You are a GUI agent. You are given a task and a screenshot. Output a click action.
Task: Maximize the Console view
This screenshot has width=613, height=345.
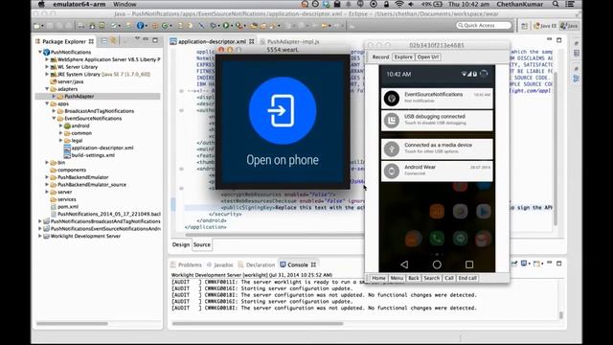pyautogui.click(x=559, y=264)
